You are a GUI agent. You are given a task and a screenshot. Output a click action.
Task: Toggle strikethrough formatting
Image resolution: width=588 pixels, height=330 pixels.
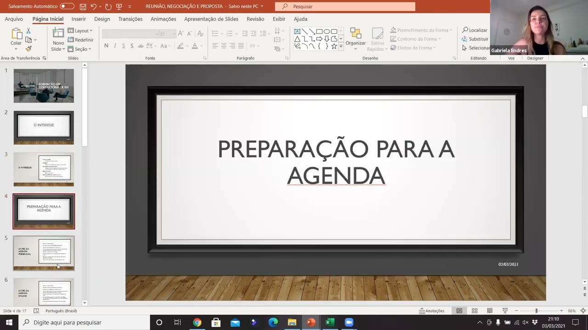[141, 46]
